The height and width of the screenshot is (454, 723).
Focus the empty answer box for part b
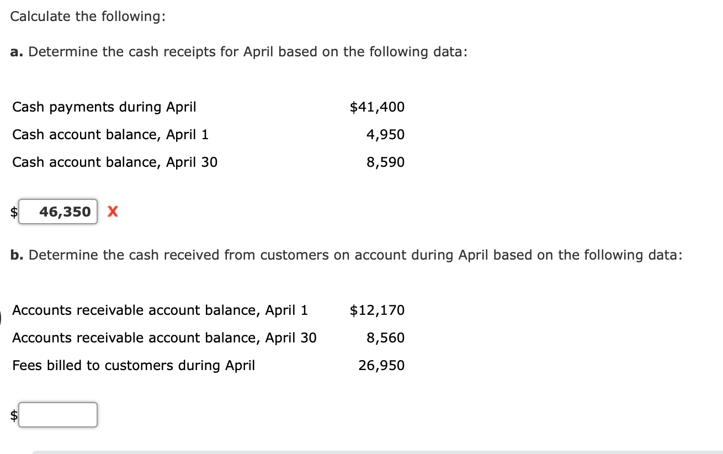pos(58,415)
